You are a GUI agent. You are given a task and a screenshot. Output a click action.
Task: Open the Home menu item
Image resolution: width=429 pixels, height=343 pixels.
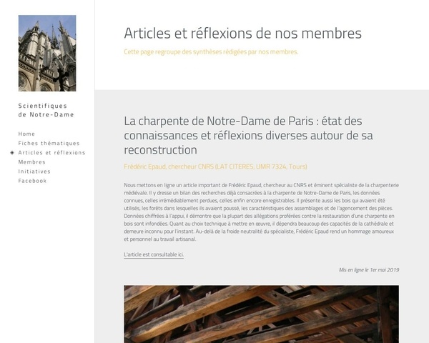pos(26,134)
